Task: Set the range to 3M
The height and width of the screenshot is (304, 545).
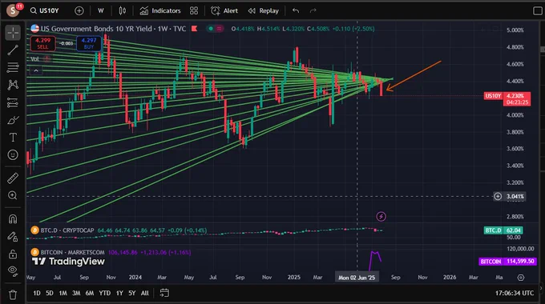Action: tap(76, 294)
